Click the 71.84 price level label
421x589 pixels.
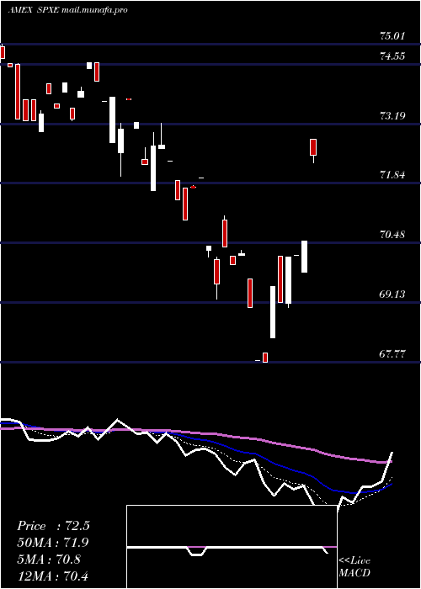tap(392, 175)
